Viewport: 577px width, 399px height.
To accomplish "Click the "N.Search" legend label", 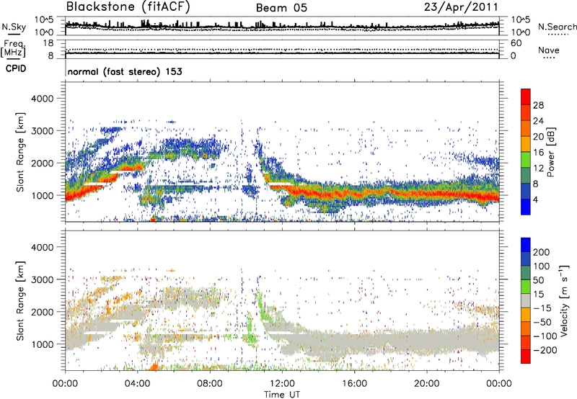I will click(558, 27).
